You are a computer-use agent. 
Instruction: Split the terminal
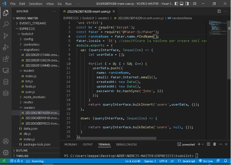point(208,144)
